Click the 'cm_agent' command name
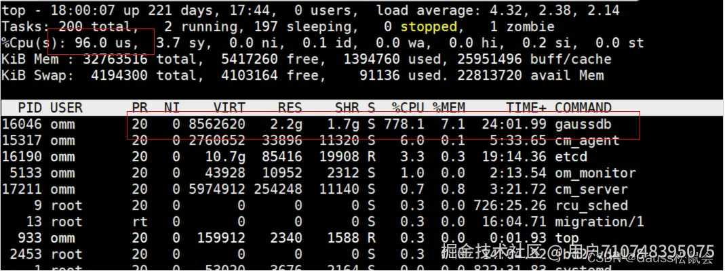725x271 pixels. point(587,142)
